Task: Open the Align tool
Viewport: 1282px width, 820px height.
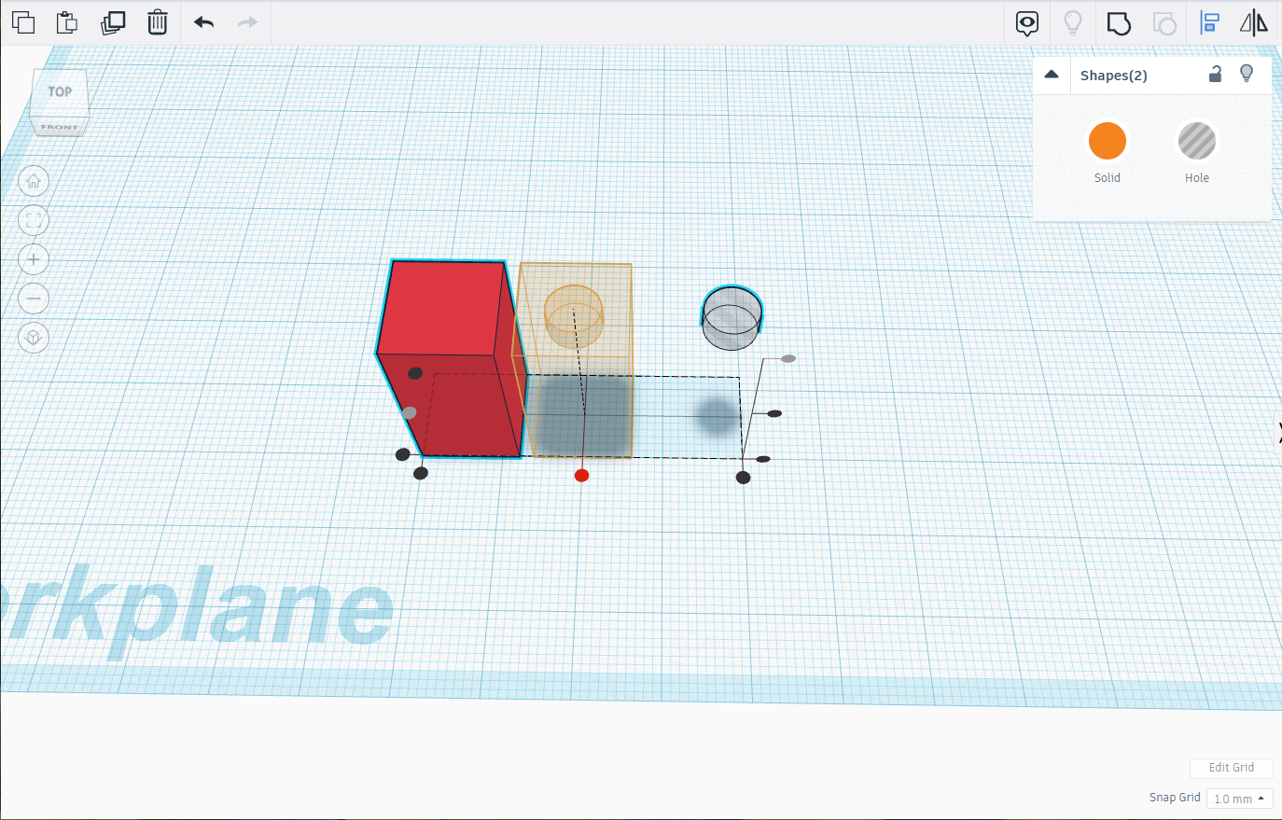Action: [x=1210, y=22]
